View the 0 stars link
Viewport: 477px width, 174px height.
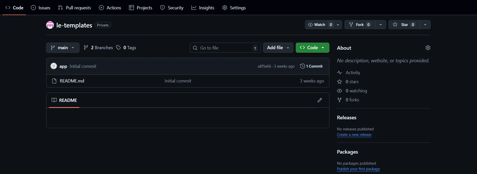(348, 82)
